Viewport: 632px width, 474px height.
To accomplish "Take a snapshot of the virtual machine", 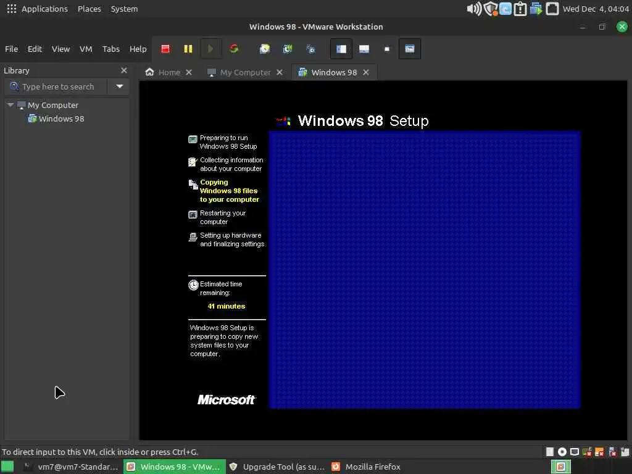I will point(264,49).
